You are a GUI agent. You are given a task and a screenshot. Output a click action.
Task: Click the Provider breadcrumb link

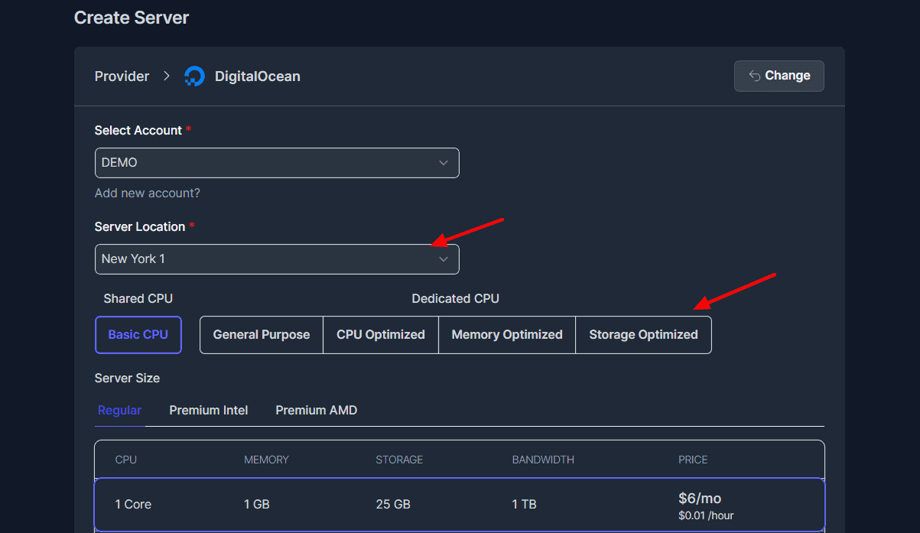122,76
